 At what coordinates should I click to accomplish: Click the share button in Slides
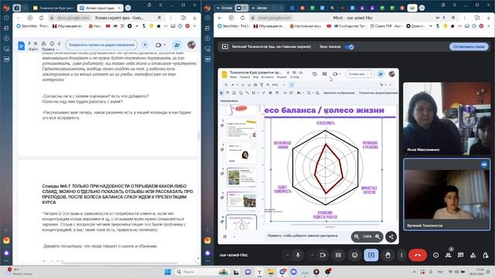click(x=381, y=74)
